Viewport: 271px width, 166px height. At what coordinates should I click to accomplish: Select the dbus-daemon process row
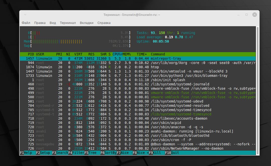pyautogui.click(x=138, y=144)
